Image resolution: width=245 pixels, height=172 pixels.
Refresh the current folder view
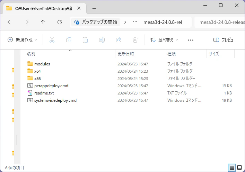(x=60, y=22)
